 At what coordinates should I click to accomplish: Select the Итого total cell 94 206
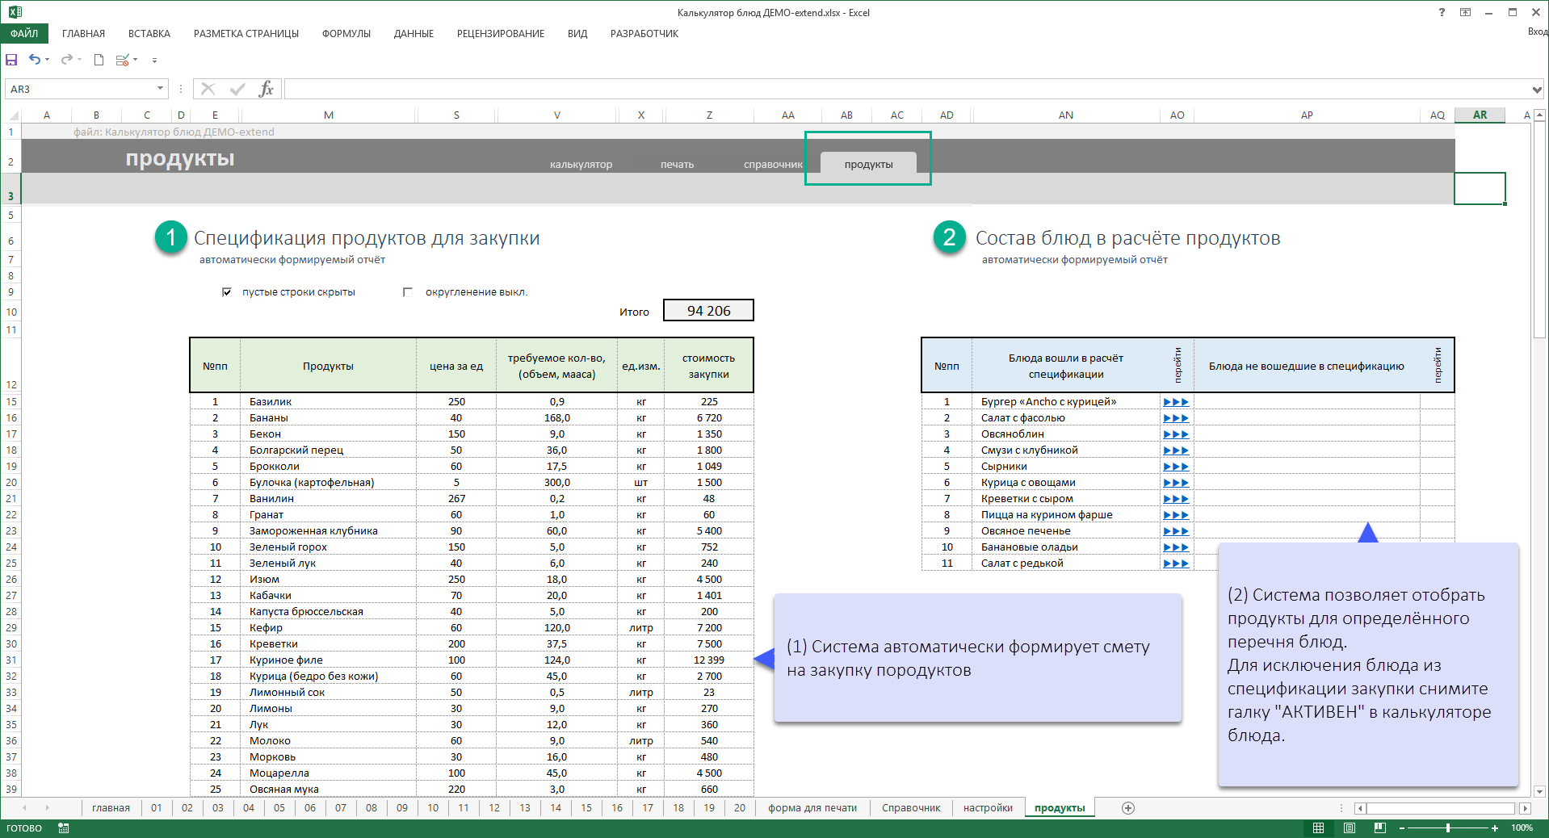click(x=708, y=311)
